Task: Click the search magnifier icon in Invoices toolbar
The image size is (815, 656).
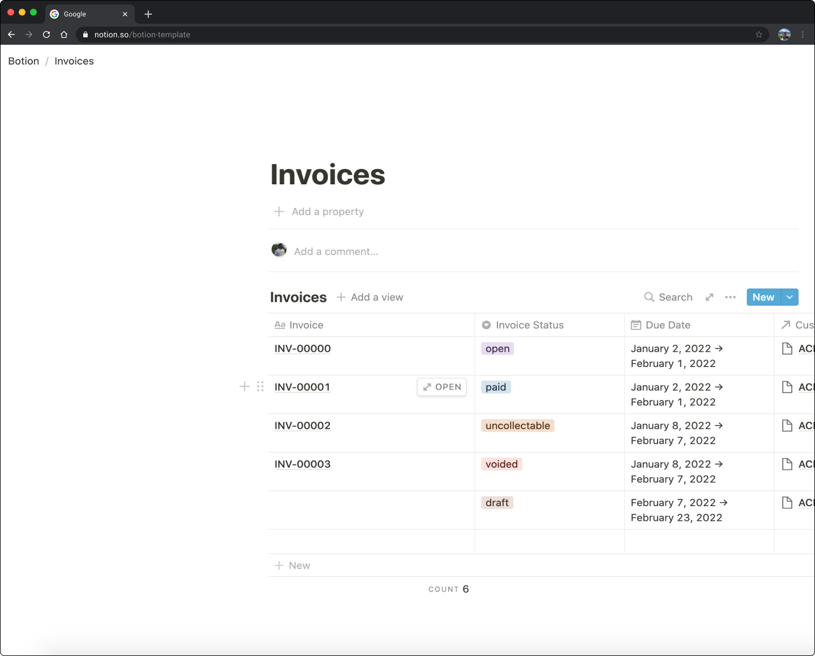Action: 649,297
